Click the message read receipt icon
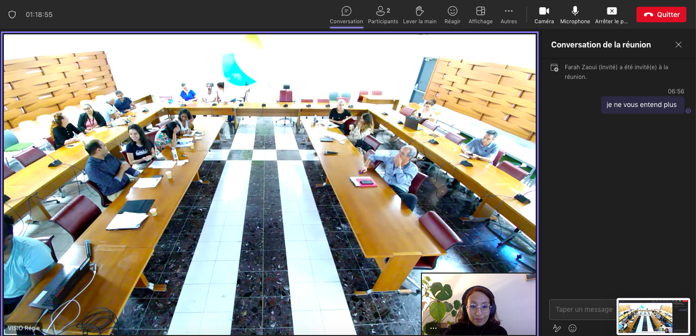This screenshot has height=336, width=696. pos(688,111)
